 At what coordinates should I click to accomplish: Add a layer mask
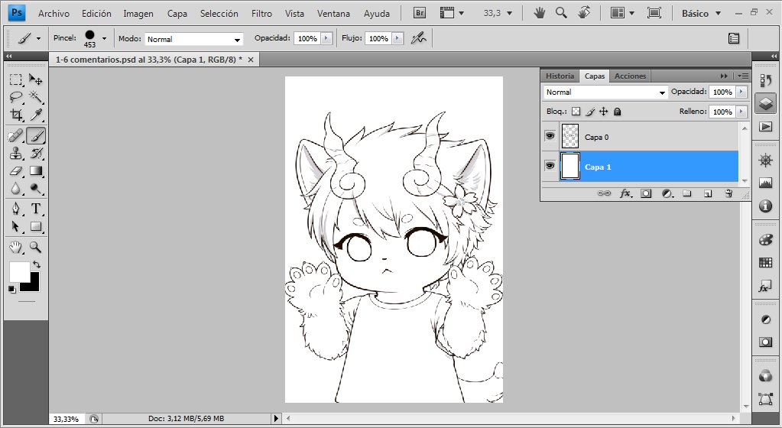(x=647, y=193)
